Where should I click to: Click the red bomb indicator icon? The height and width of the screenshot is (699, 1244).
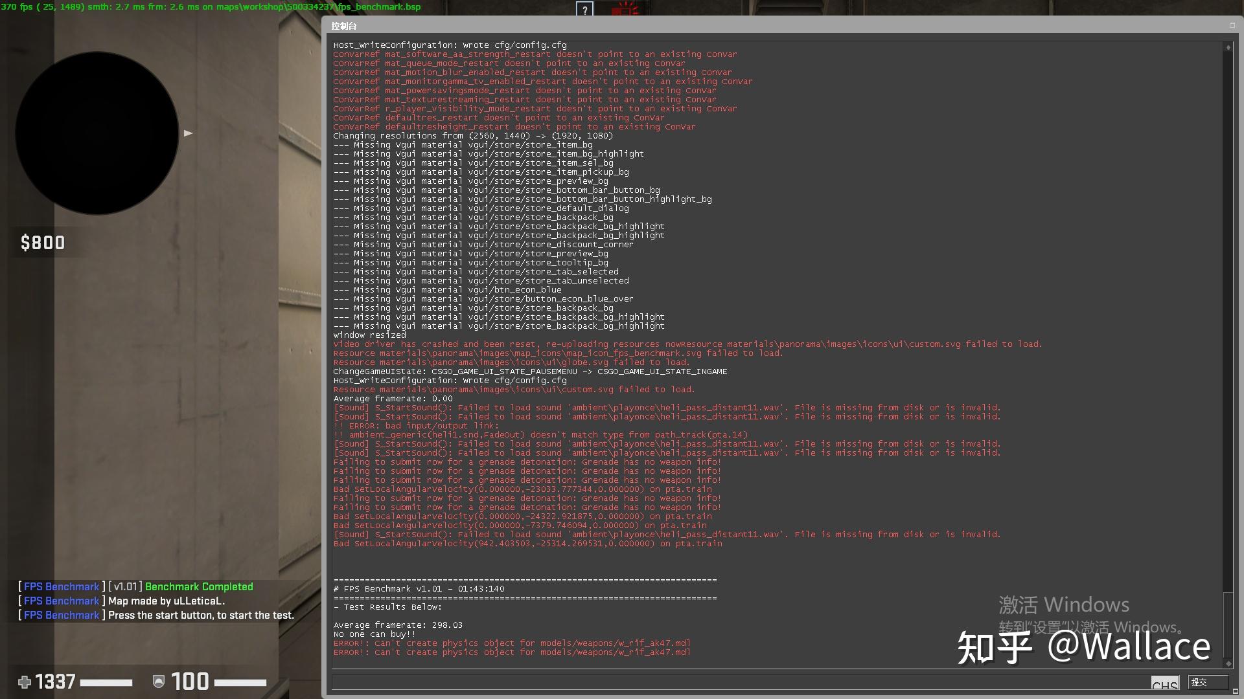[x=626, y=9]
